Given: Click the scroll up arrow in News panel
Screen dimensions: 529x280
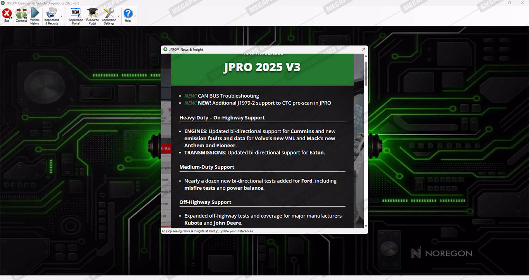Looking at the screenshot, I should 366,56.
